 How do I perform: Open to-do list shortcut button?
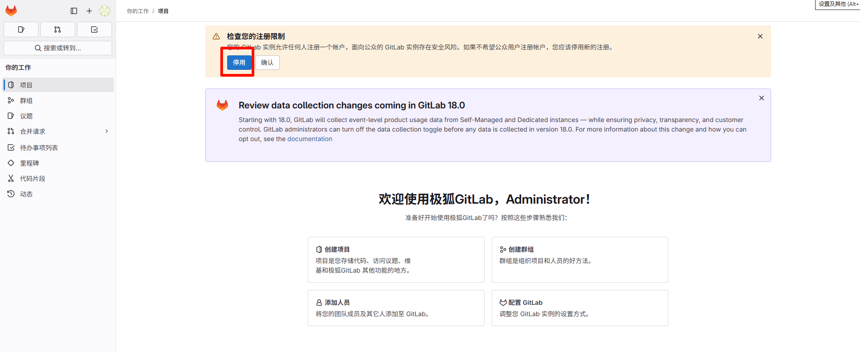tap(94, 29)
